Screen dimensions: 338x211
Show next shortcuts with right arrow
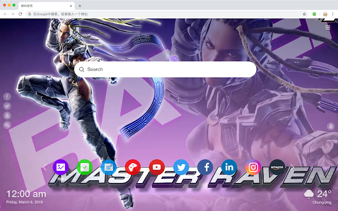pos(292,167)
